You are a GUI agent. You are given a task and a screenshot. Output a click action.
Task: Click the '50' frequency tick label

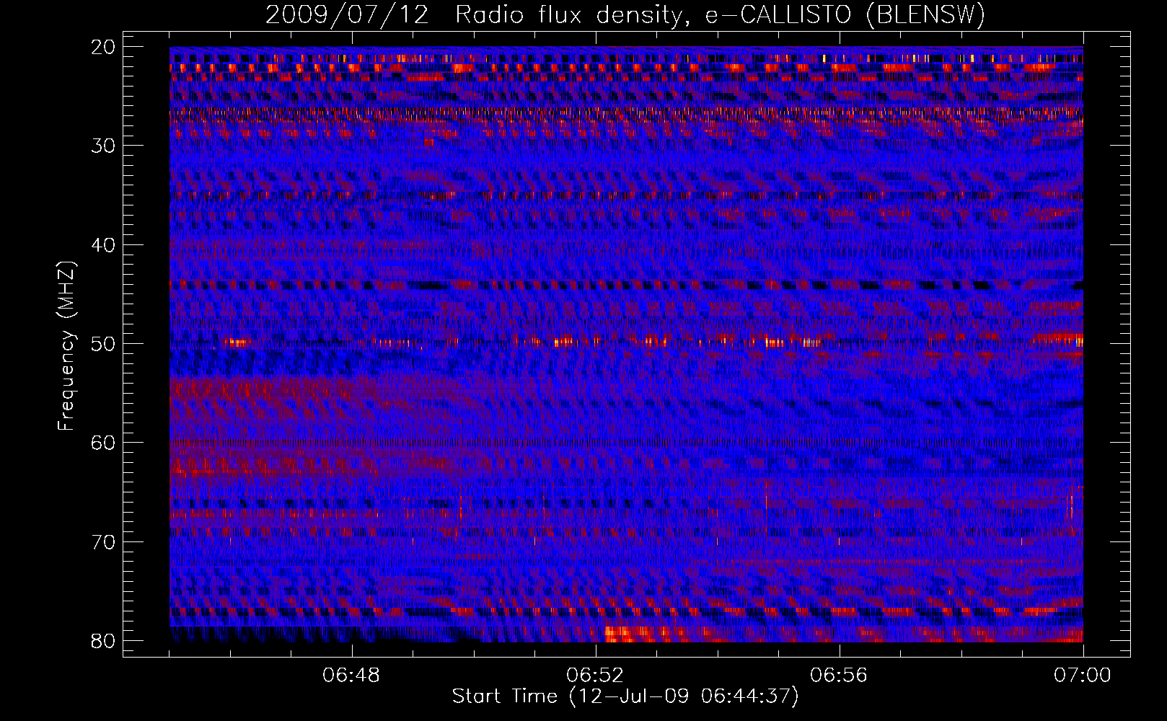(104, 344)
